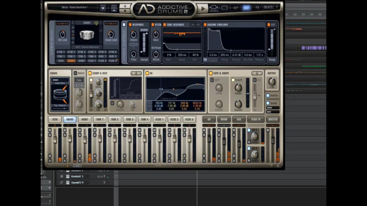Select the MASTER channel button
This screenshot has height=206, width=367.
pyautogui.click(x=273, y=119)
